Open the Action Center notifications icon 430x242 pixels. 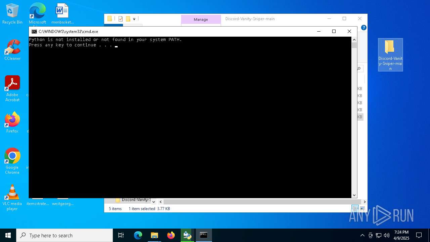(x=419, y=235)
